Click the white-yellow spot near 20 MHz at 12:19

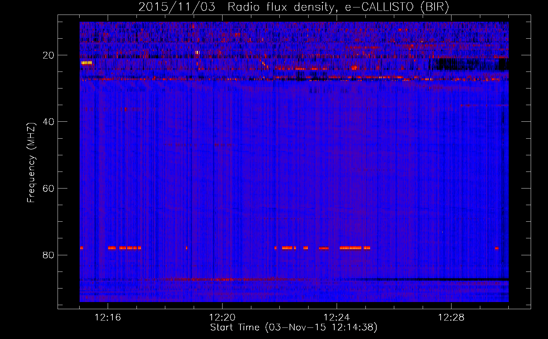click(x=197, y=52)
